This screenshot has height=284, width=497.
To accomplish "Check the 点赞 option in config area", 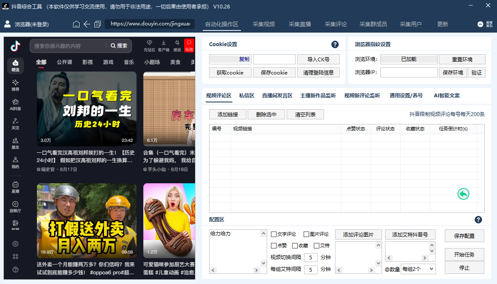I will click(273, 245).
